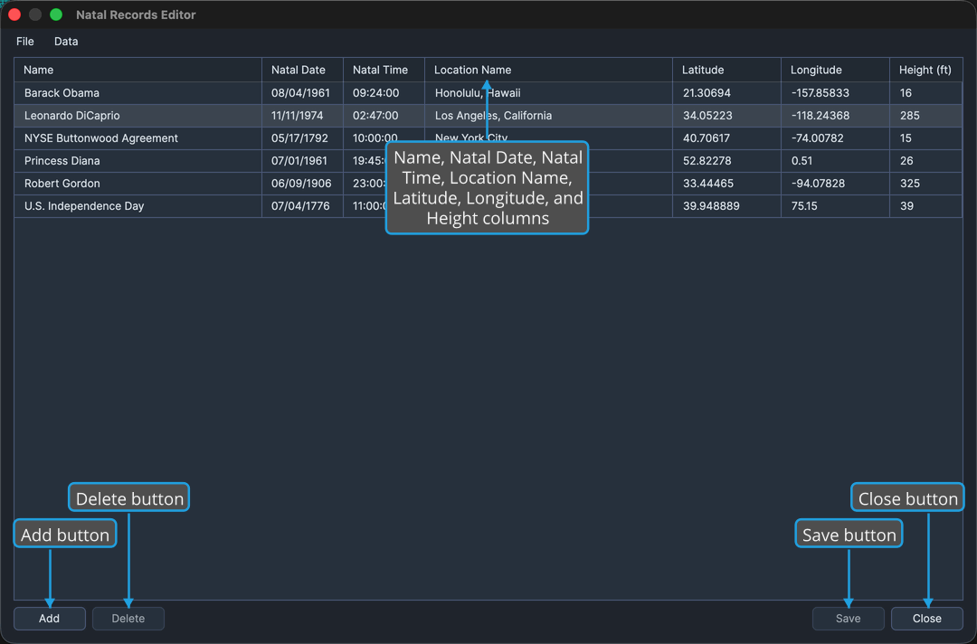Click the Natal Time column header

pyautogui.click(x=384, y=70)
